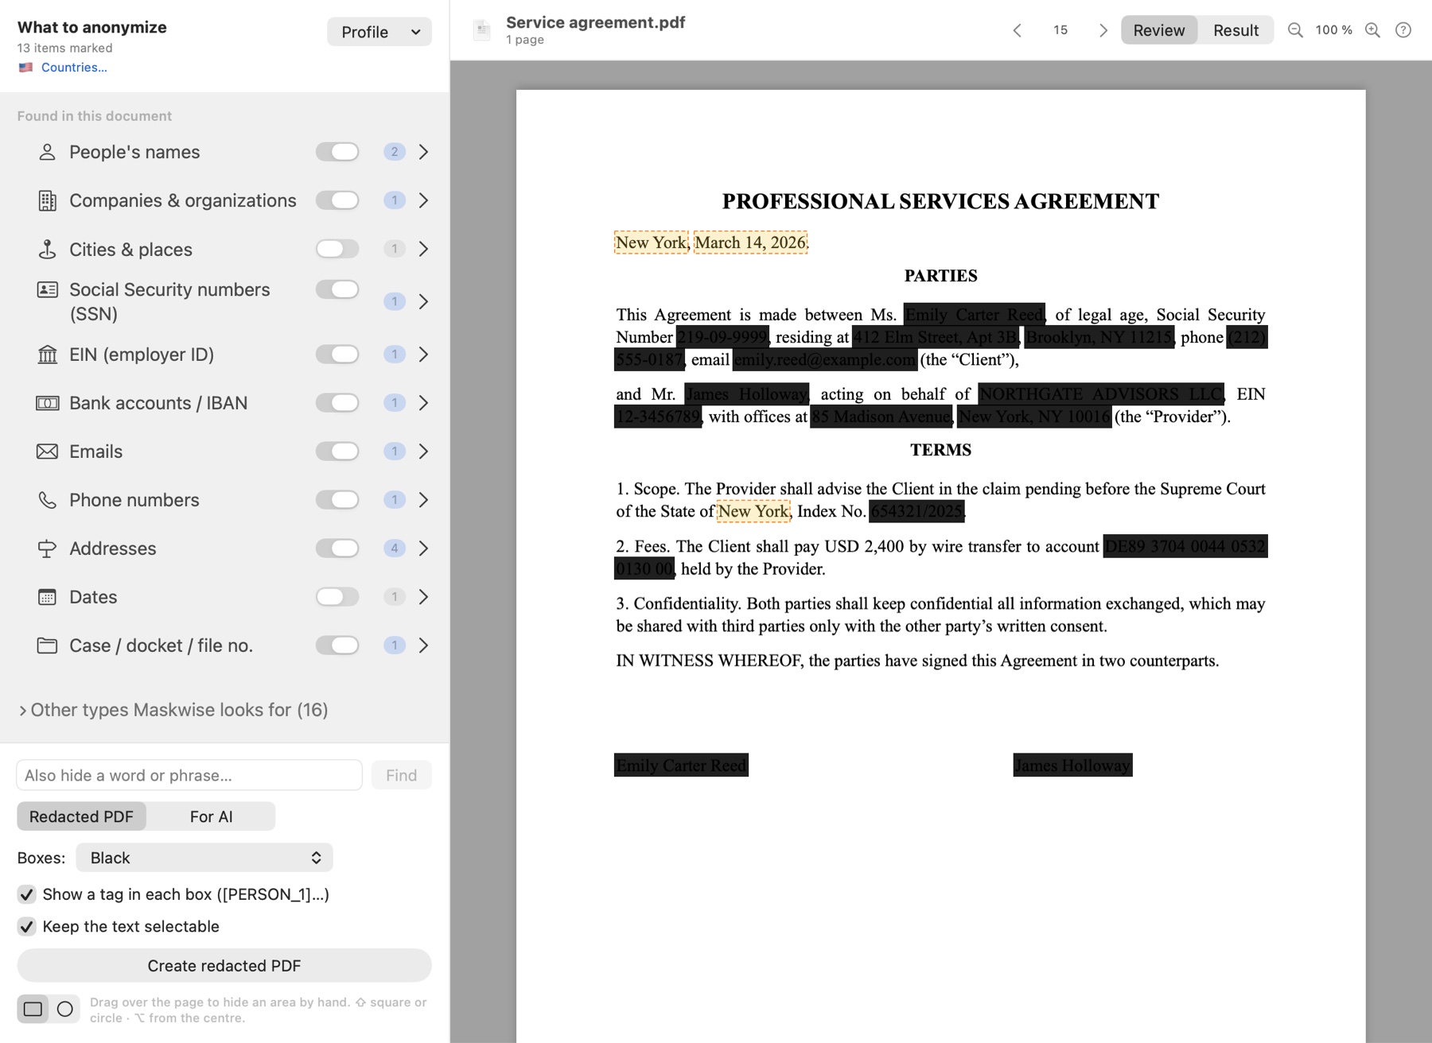Toggle the Phone numbers switch

click(337, 500)
